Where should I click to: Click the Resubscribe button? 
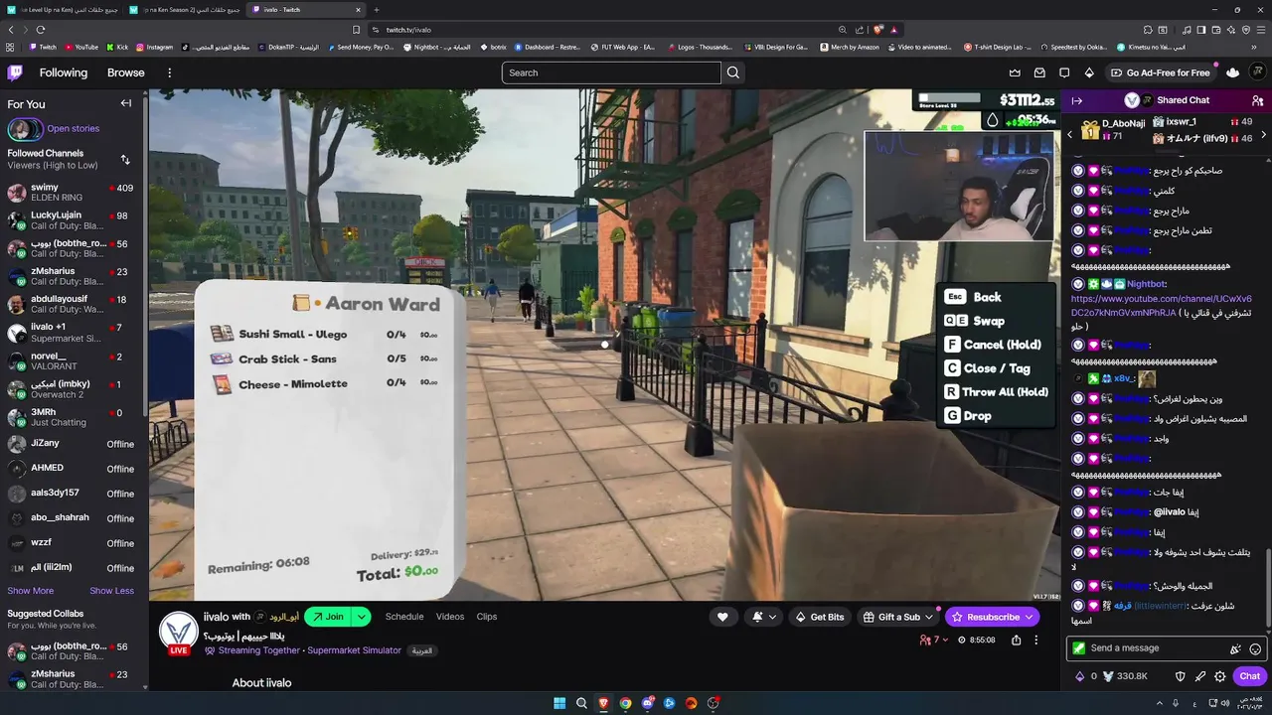click(x=992, y=617)
